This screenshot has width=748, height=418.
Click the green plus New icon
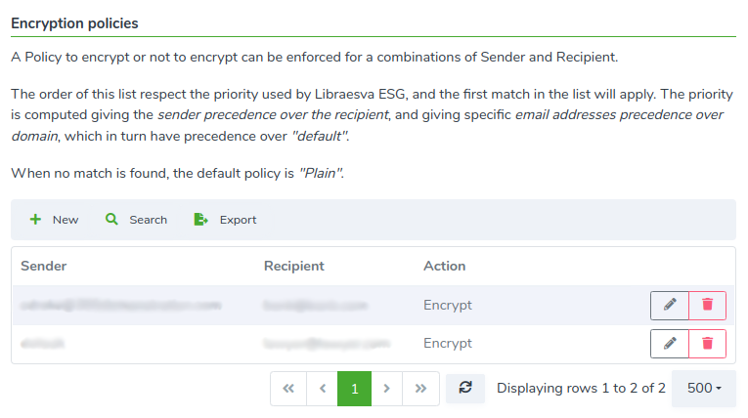pos(35,219)
